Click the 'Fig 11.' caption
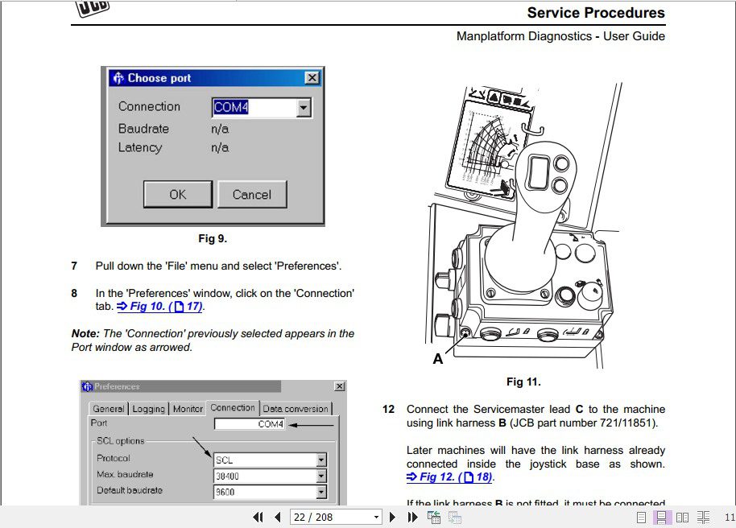The image size is (736, 528). [523, 382]
